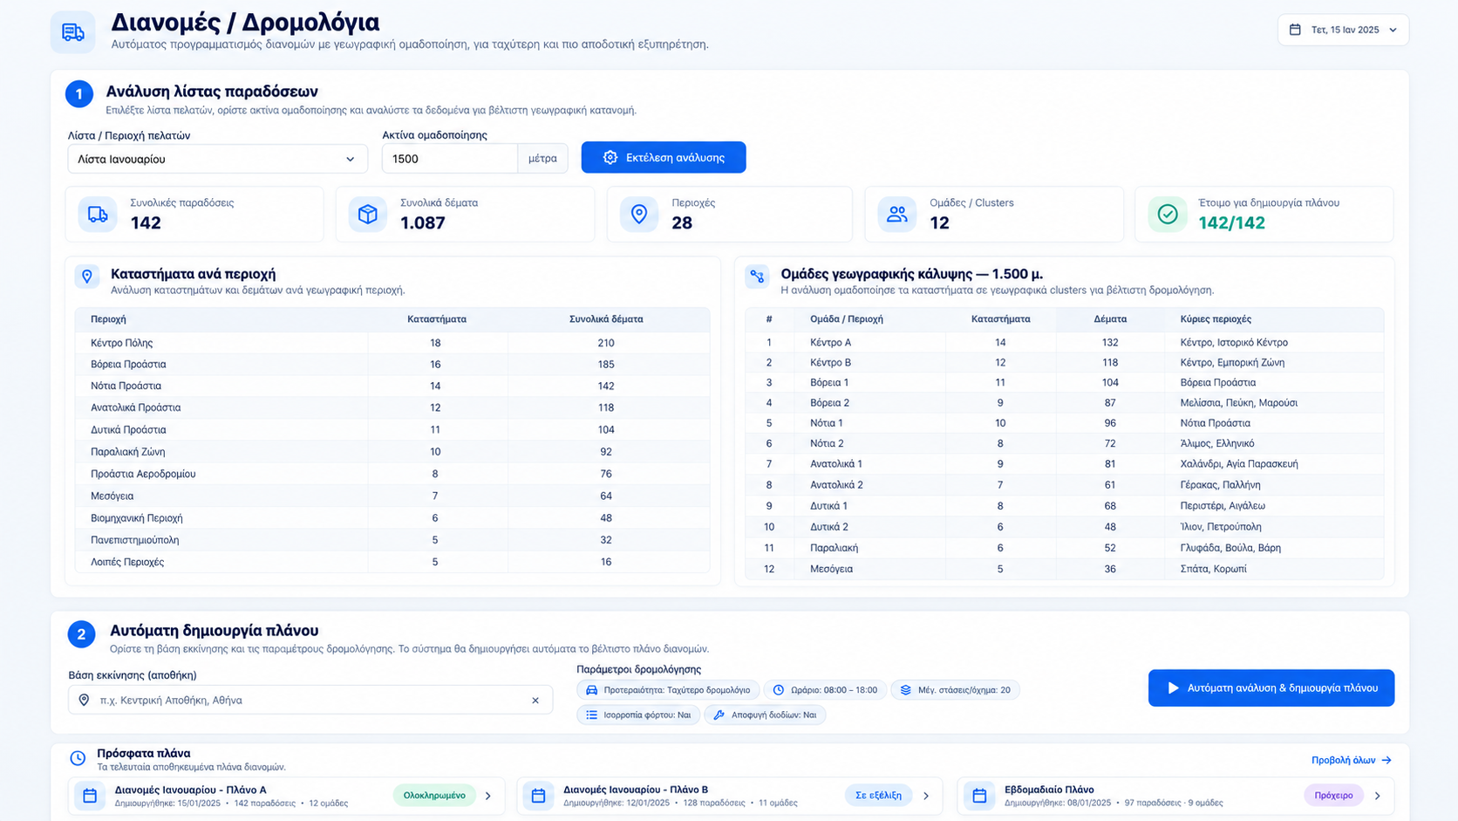Click the Ολοκληρωμένο status badge

click(434, 796)
